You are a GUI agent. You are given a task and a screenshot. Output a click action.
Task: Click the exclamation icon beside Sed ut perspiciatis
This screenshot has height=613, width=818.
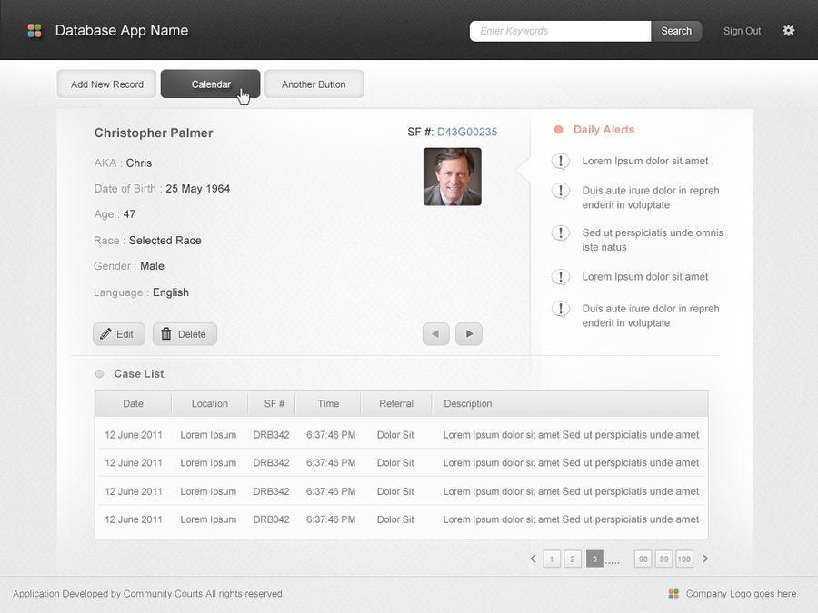[561, 233]
